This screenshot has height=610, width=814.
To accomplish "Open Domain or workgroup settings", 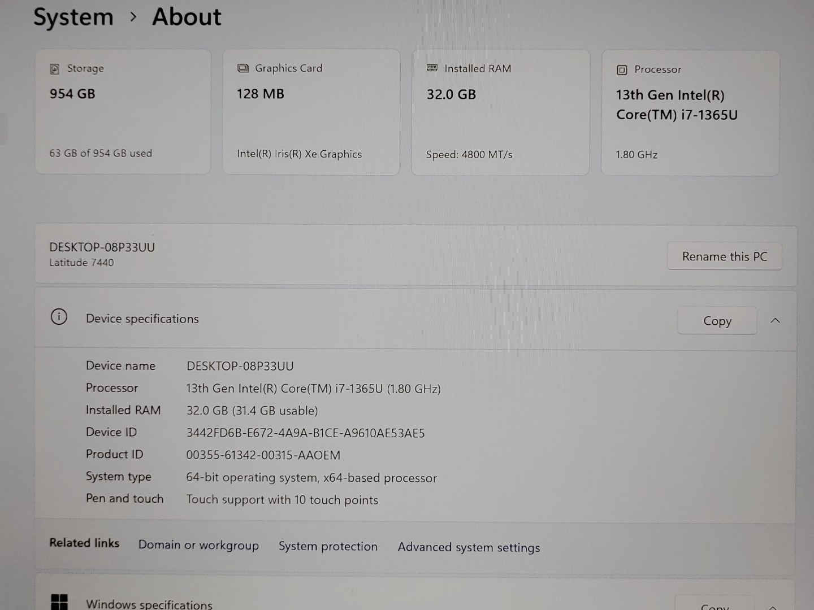I will tap(198, 545).
